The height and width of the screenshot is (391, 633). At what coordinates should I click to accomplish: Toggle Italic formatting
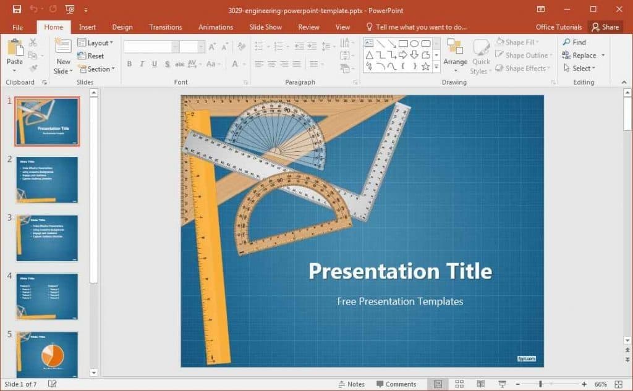tap(142, 64)
